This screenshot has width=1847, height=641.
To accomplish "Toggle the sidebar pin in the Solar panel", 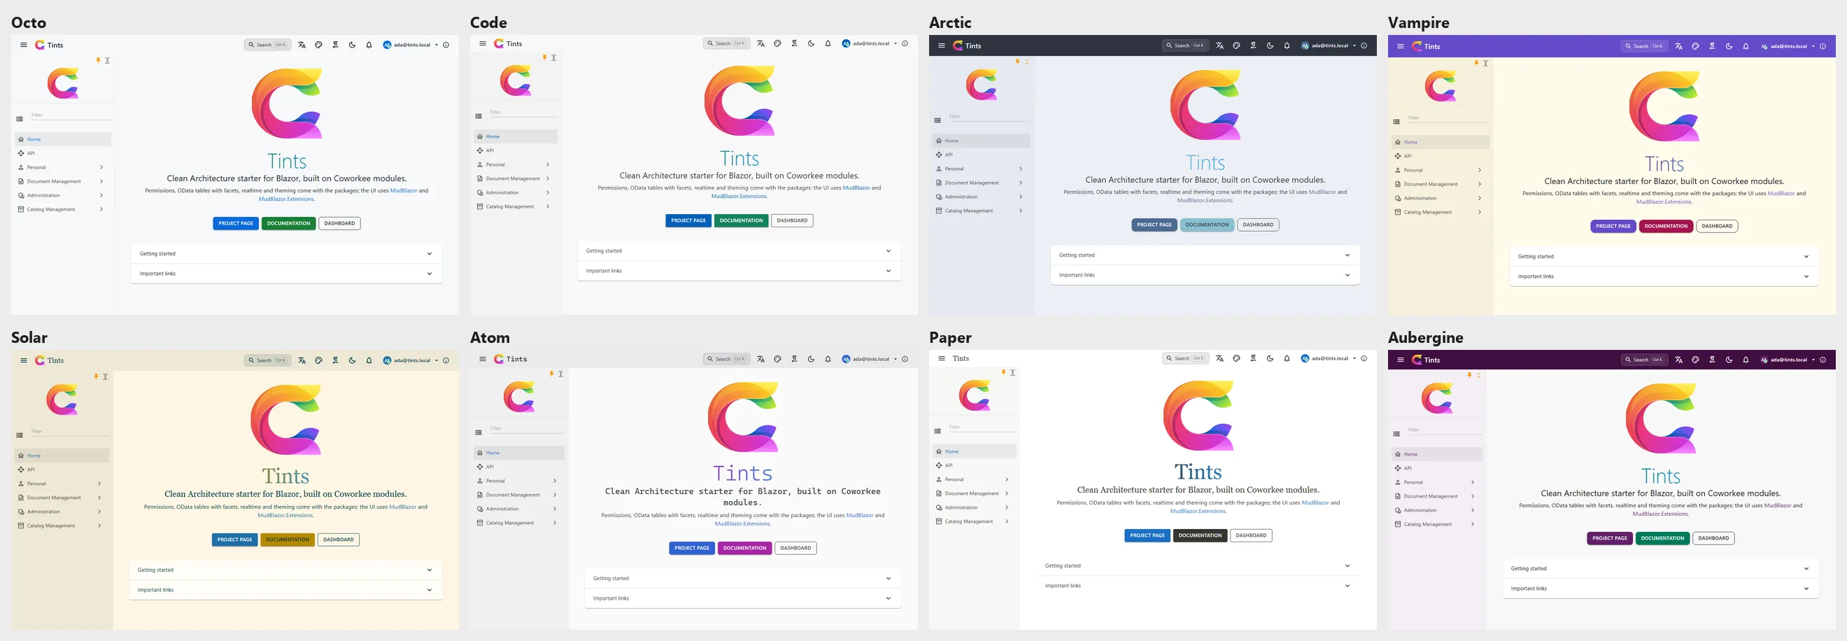I will pyautogui.click(x=95, y=376).
